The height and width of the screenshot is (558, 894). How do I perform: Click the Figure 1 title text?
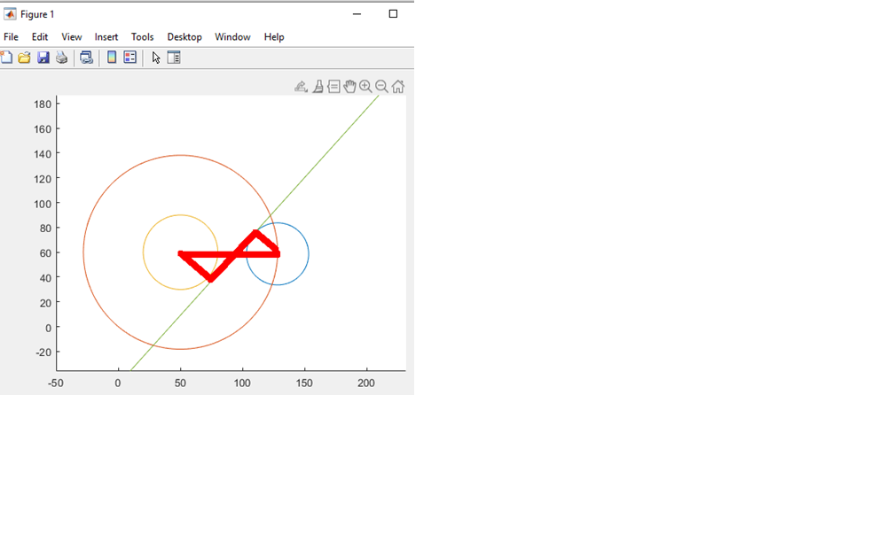[37, 14]
